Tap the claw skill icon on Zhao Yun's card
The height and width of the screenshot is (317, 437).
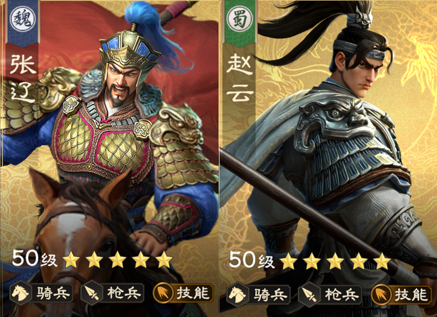pyautogui.click(x=381, y=295)
